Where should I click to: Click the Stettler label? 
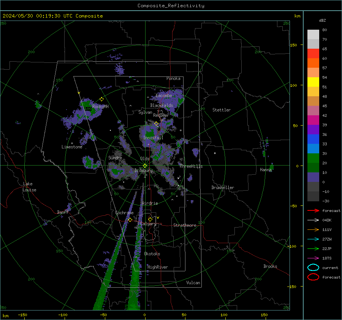(x=222, y=110)
